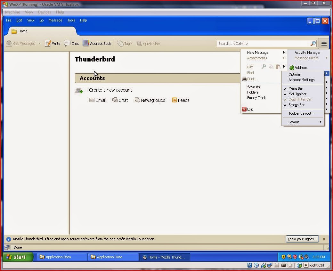
Task: Open the Tools menu
Action: [x=71, y=20]
